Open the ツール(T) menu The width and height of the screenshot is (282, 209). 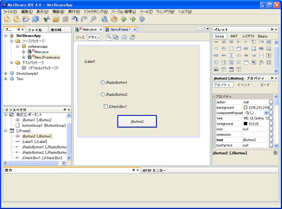coord(146,12)
